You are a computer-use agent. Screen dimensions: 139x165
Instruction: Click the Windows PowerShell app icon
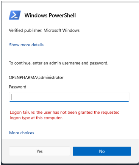click(15, 15)
